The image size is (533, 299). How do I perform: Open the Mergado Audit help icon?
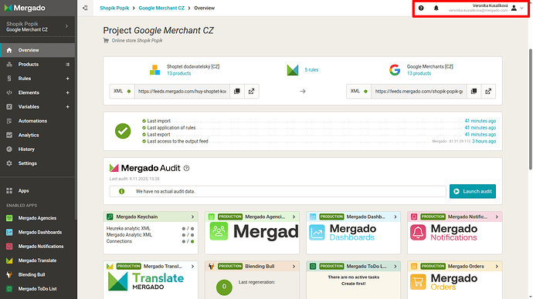[186, 168]
